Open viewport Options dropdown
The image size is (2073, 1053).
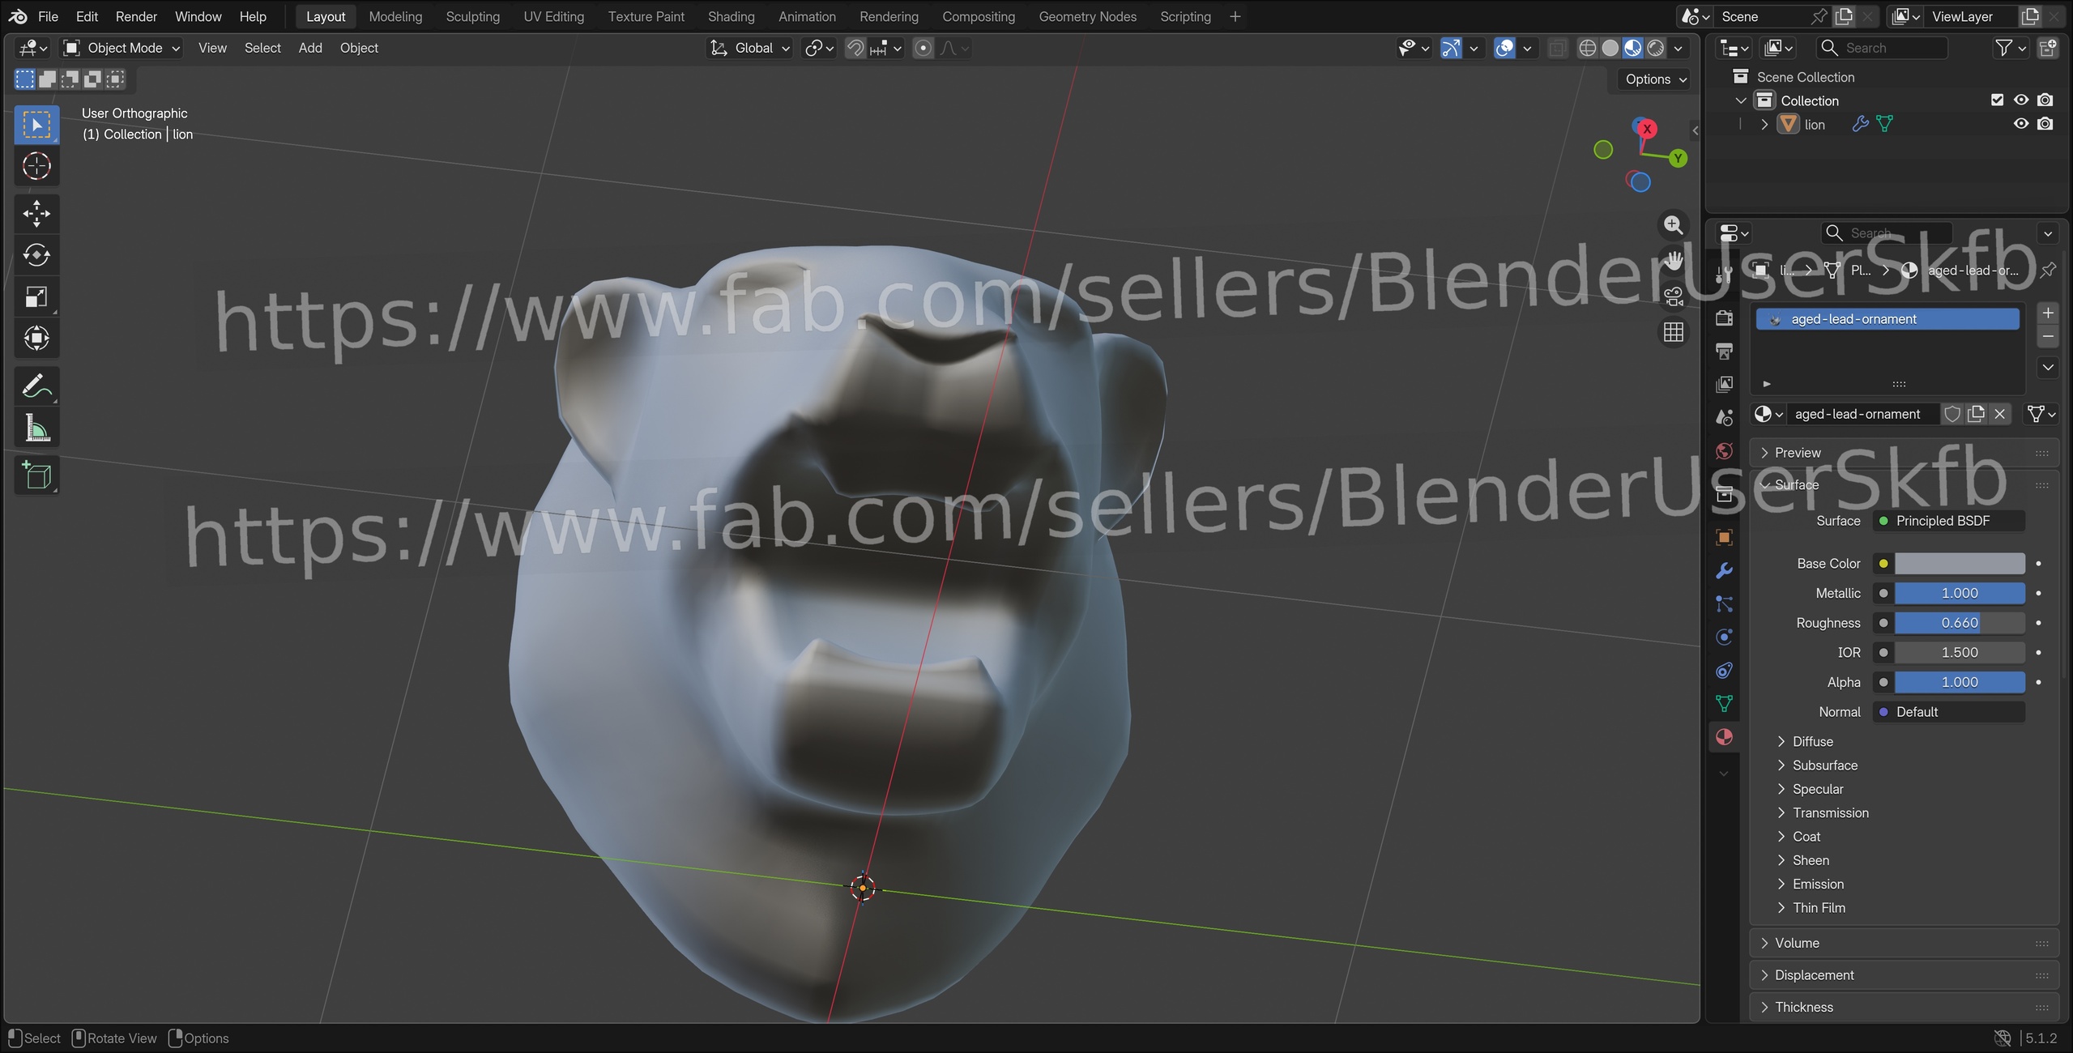coord(1655,79)
